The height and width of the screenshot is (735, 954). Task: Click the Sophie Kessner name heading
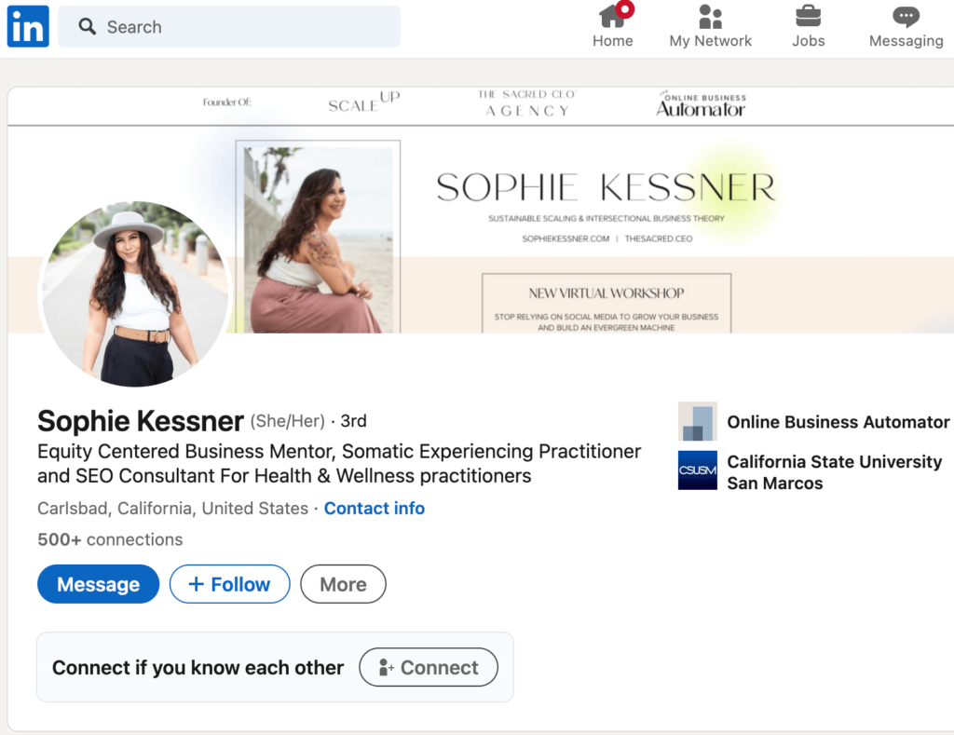click(x=141, y=421)
